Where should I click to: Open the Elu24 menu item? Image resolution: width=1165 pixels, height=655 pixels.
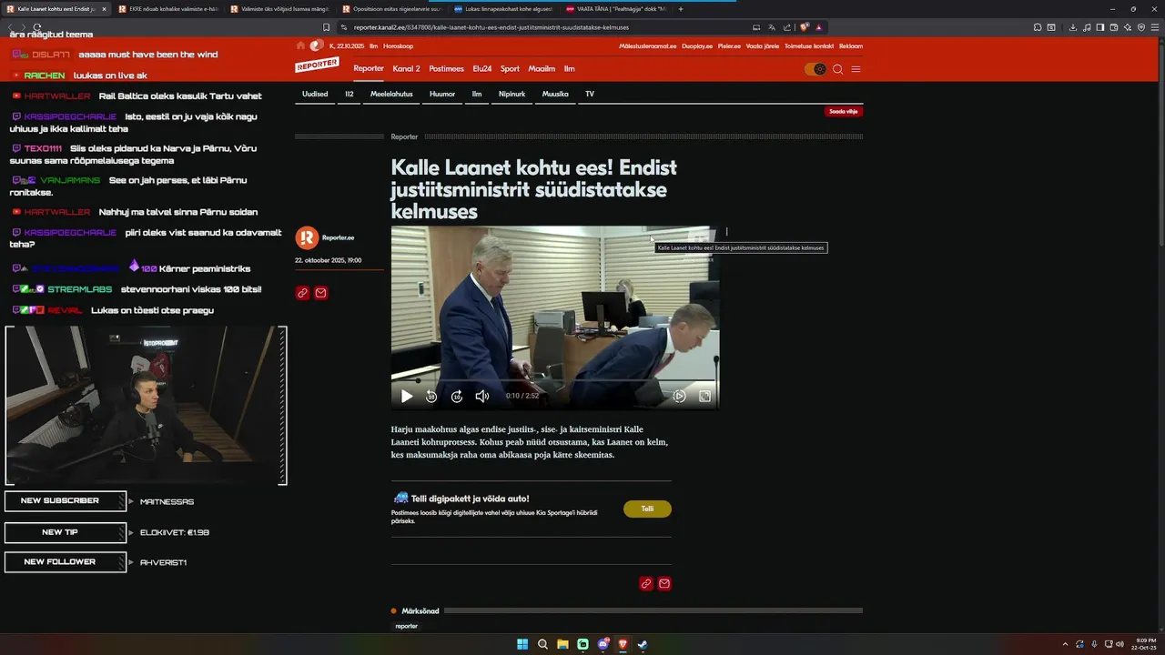point(482,69)
